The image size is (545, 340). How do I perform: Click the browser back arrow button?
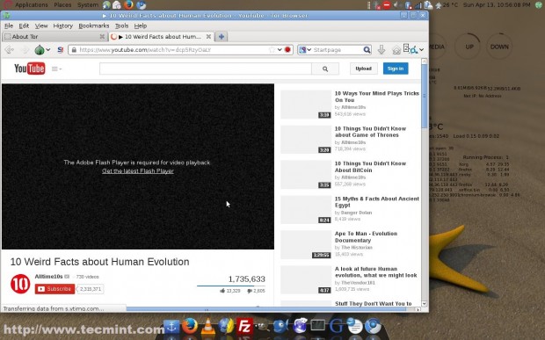click(10, 50)
